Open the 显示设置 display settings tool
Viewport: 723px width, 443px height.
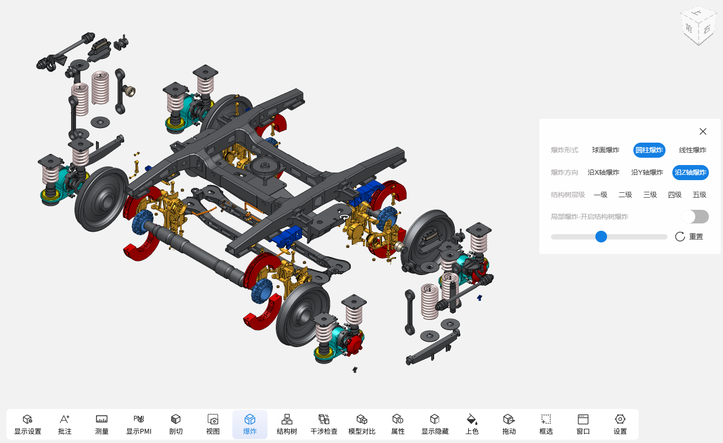(x=28, y=424)
